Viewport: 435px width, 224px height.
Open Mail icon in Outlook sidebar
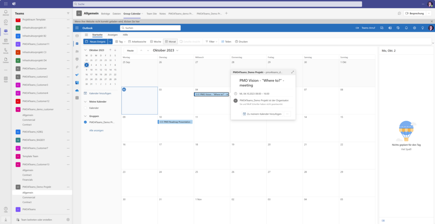click(77, 36)
